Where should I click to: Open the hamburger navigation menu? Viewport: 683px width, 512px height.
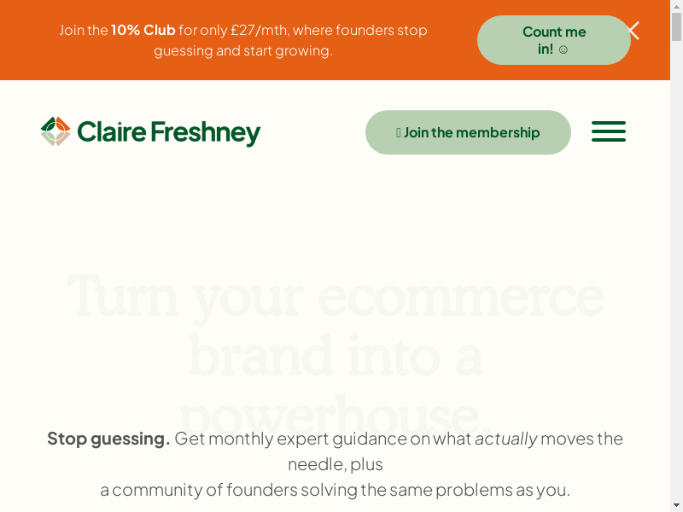(609, 131)
